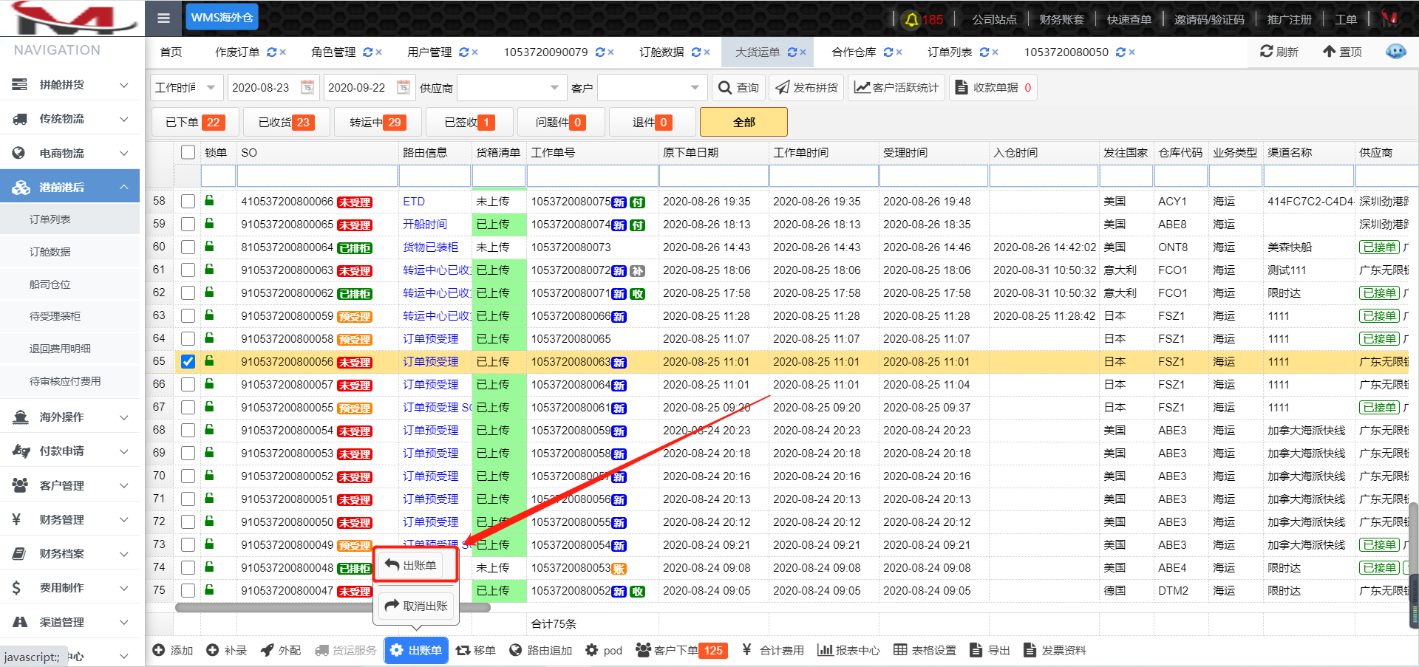Click the 查询 search button

click(x=738, y=88)
